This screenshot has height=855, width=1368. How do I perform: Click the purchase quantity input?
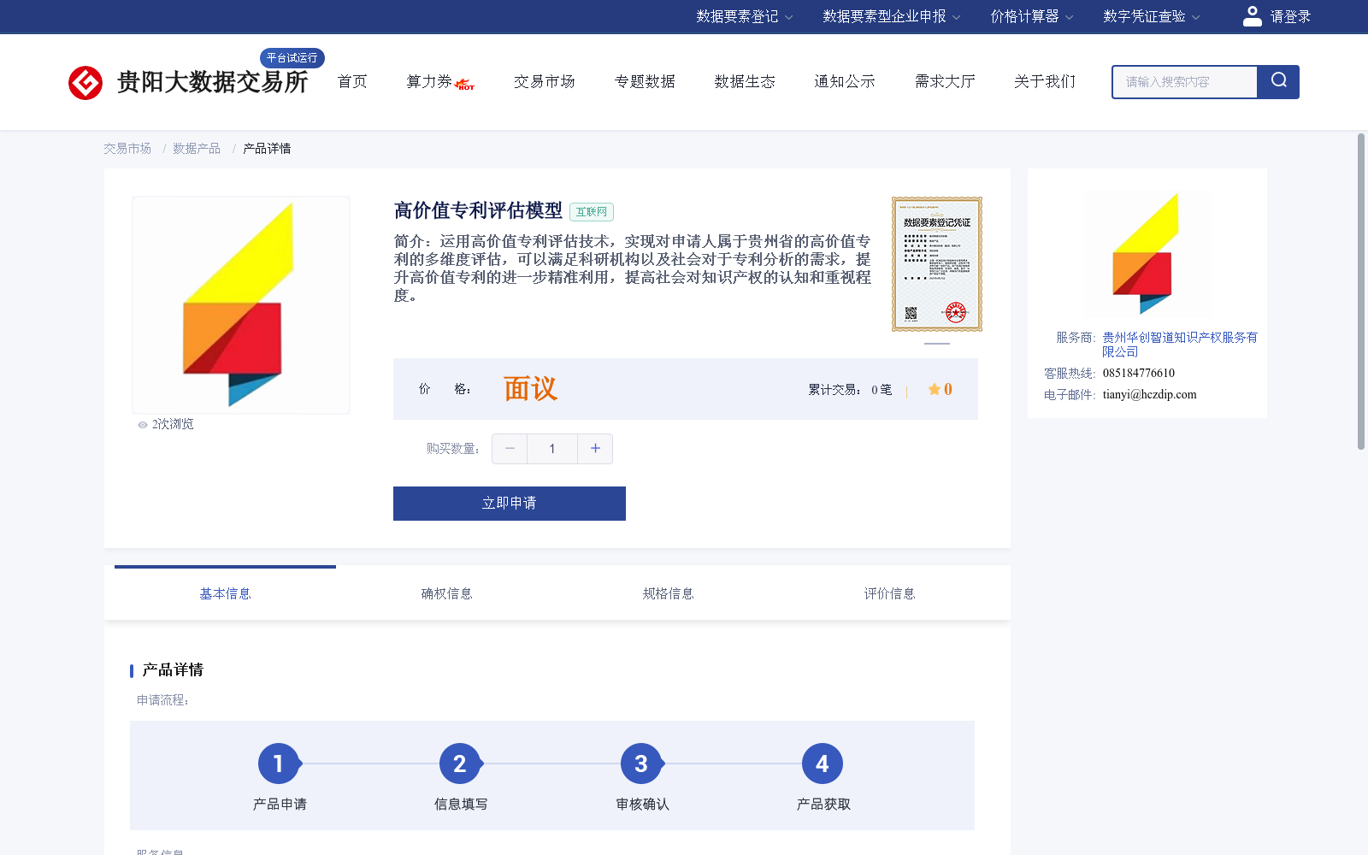(552, 449)
